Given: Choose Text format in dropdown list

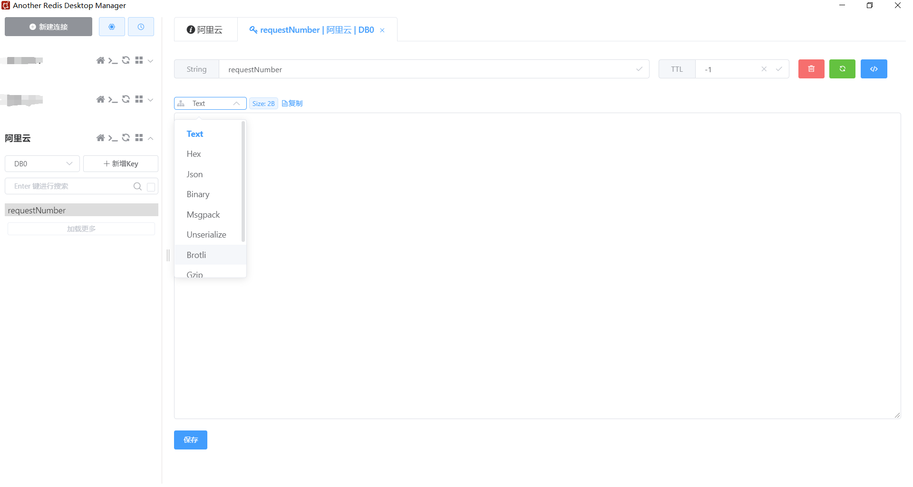Looking at the screenshot, I should (x=208, y=134).
